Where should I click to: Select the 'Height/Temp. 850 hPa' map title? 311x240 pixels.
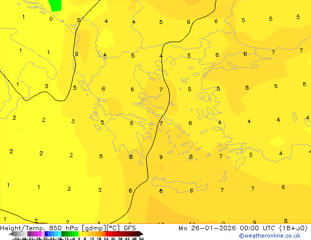[x=39, y=228]
